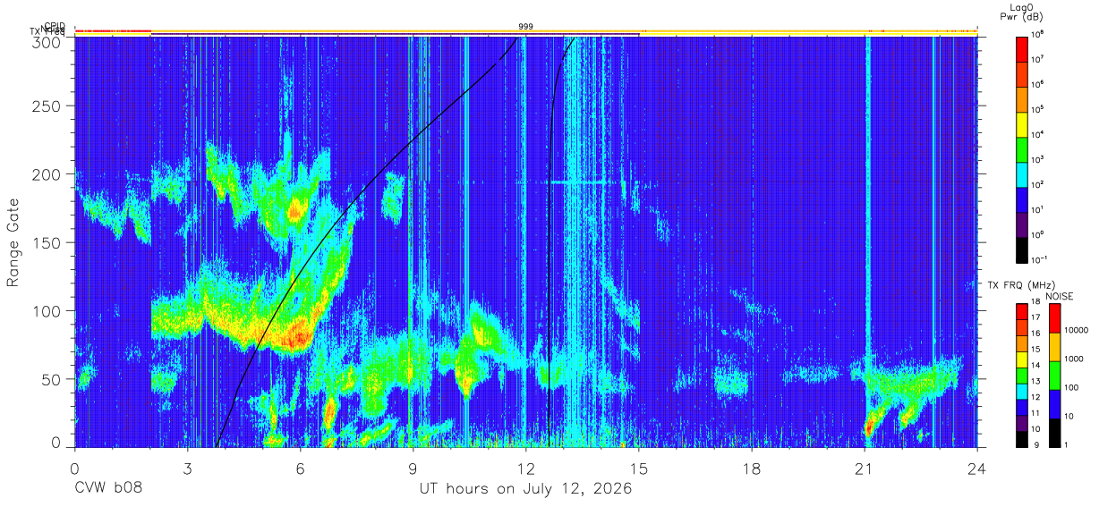
Task: Click the 1000 label on NOISE legend
Action: pyautogui.click(x=1076, y=358)
